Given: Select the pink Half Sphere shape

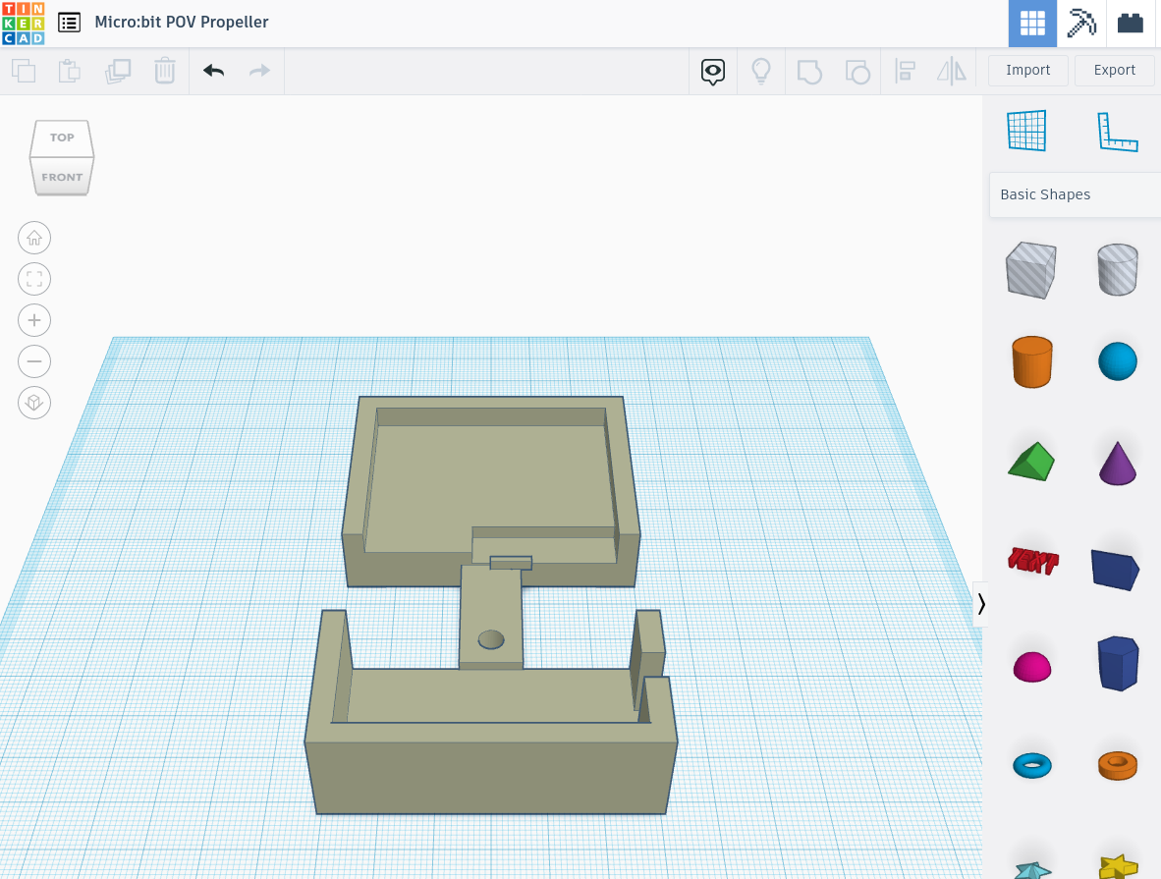Looking at the screenshot, I should (x=1032, y=667).
